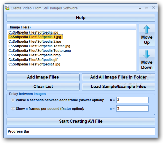The height and width of the screenshot is (144, 164).
Task: Click the Image File(s) column header
Action: click(69, 27)
